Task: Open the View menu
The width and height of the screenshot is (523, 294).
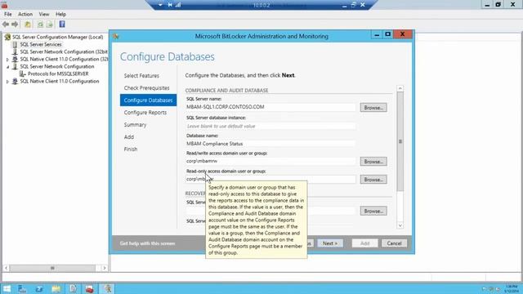Action: click(43, 15)
